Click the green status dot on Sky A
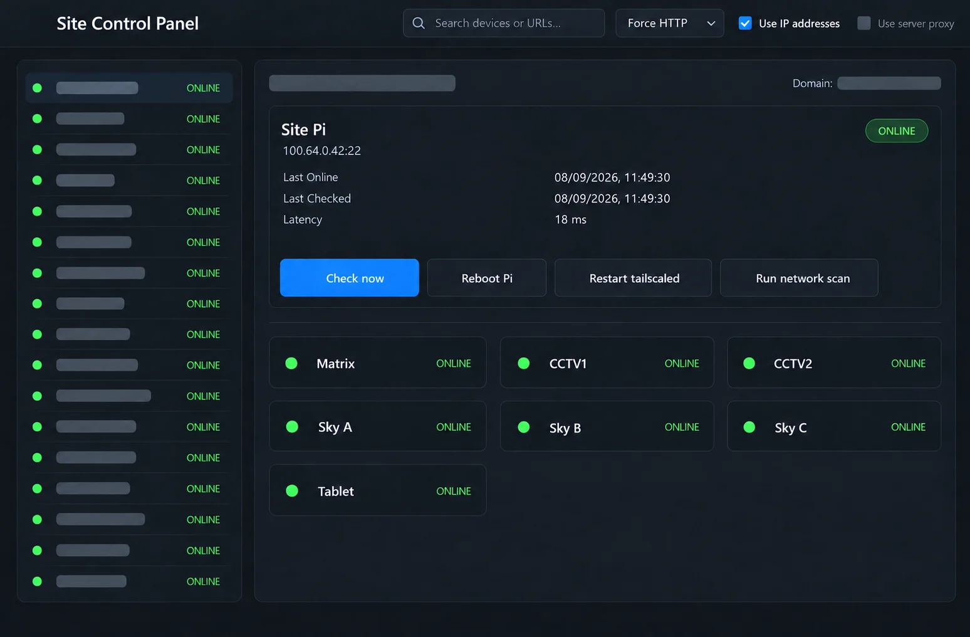The height and width of the screenshot is (637, 970). [292, 427]
